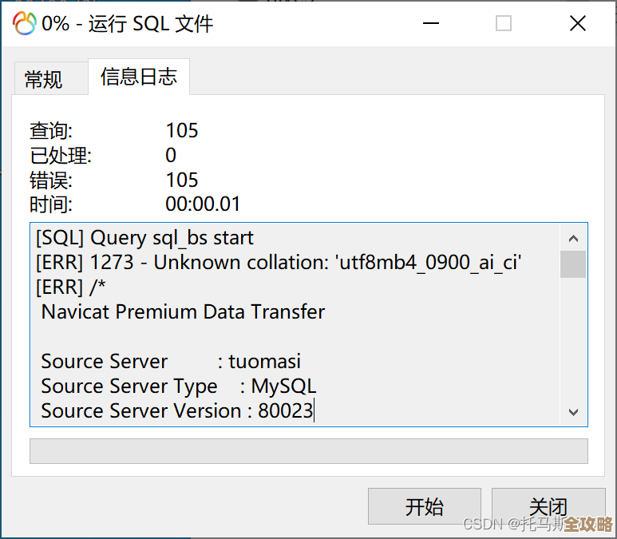Click the 已处理: label
617x539 pixels.
point(61,156)
